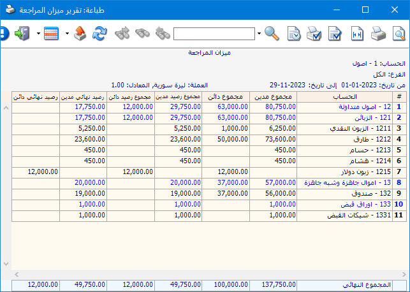The height and width of the screenshot is (292, 410).
Task: Click the calendar grid icon
Action: (51, 34)
